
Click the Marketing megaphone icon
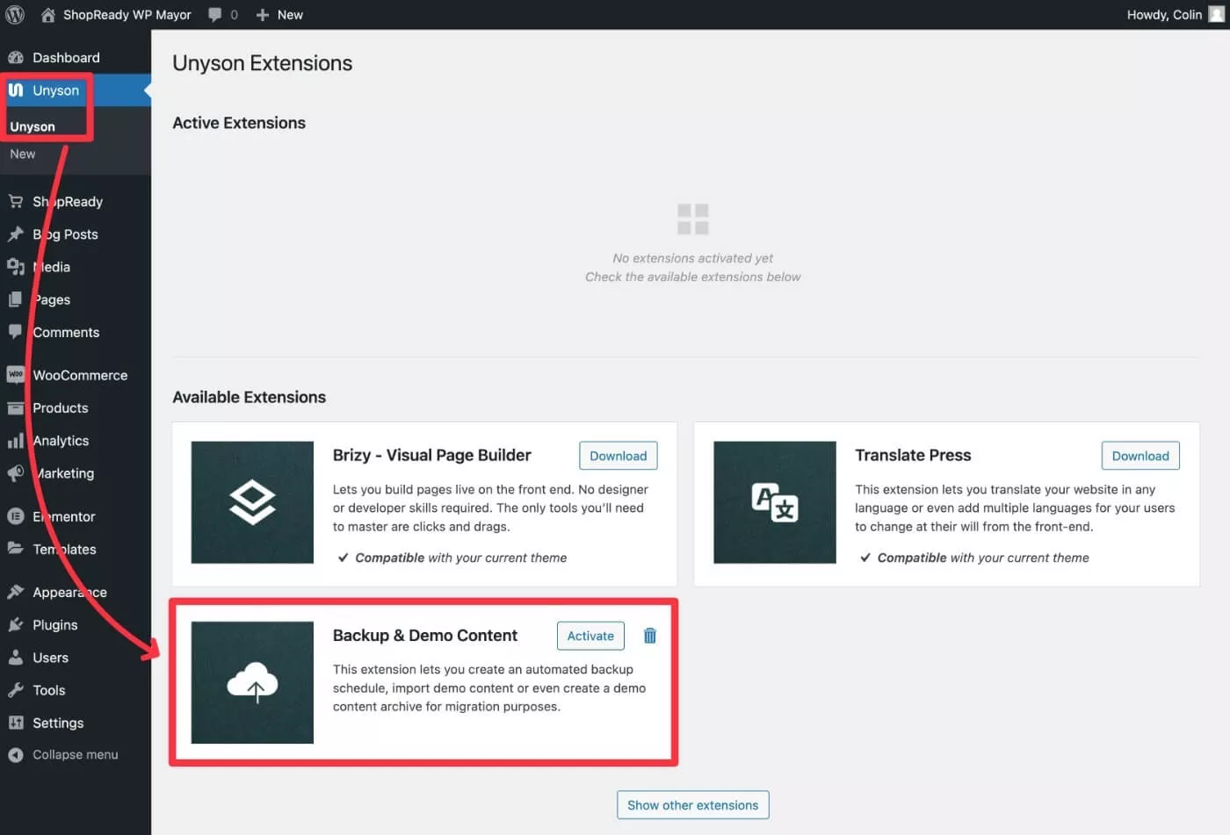(16, 473)
